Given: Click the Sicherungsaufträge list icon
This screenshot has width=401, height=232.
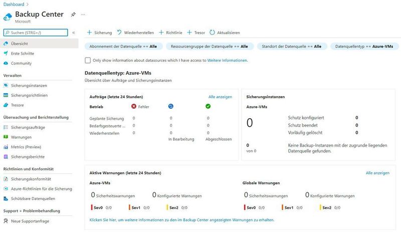Looking at the screenshot, I should click(x=6, y=127).
